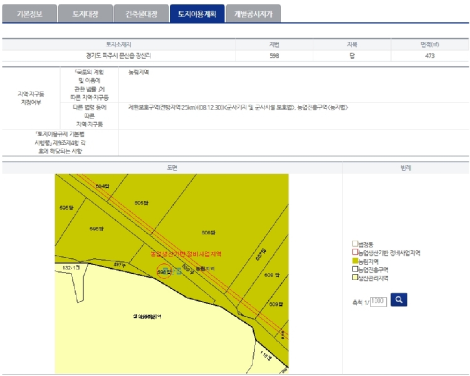
Task: Select the 토지이용계획 tab
Action: 196,14
